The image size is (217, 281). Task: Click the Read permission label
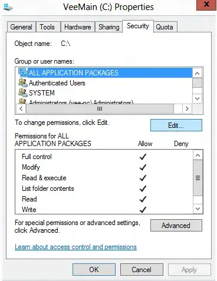[x=29, y=199]
